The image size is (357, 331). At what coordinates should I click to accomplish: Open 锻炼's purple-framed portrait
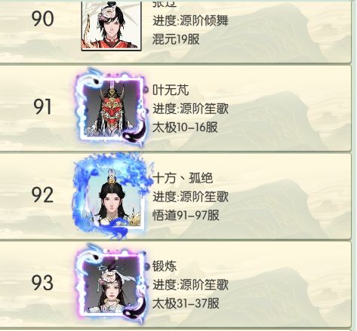[111, 283]
